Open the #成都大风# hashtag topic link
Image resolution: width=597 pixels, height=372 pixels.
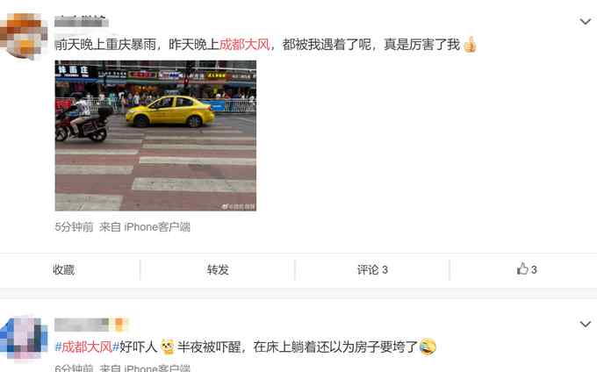(x=87, y=347)
